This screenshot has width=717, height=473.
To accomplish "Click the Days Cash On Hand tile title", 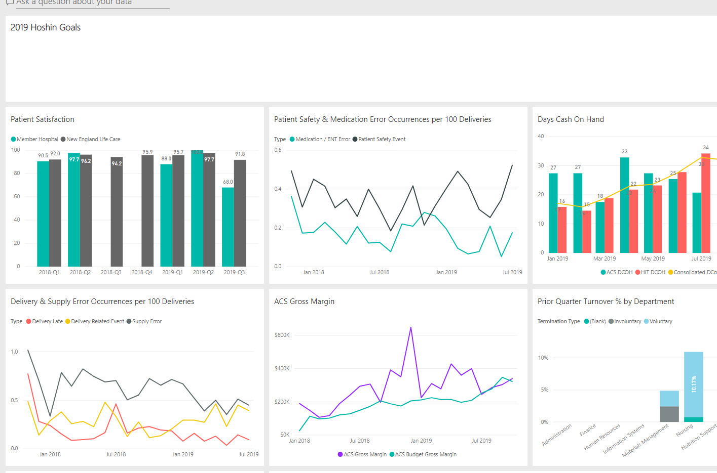I will [x=571, y=119].
